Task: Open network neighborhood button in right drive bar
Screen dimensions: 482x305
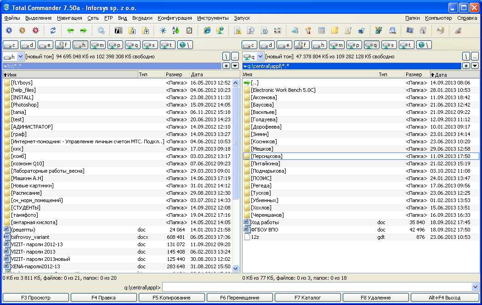Action: click(x=424, y=45)
